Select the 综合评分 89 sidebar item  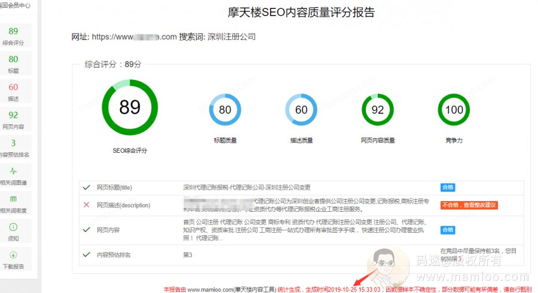pyautogui.click(x=13, y=36)
